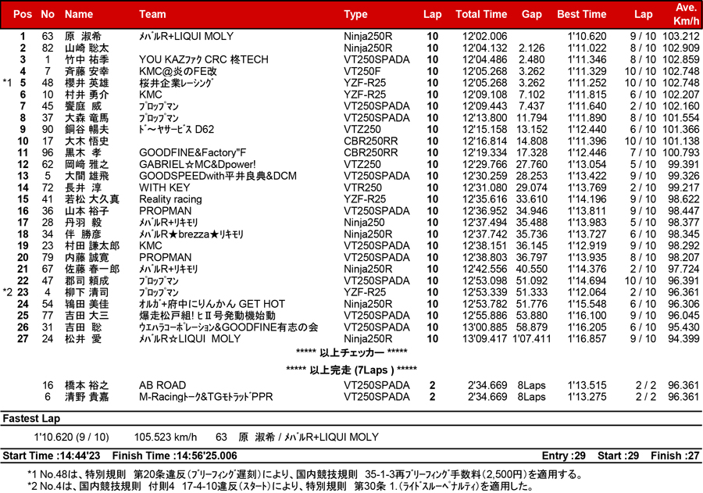Screen dimensions: 703x493
Task: Select gap value 1'07.411
Action: [x=532, y=339]
